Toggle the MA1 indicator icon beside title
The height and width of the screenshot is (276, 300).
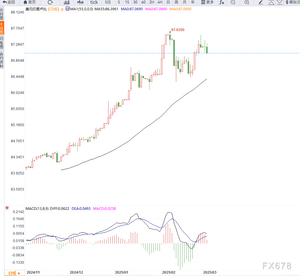click(x=67, y=8)
